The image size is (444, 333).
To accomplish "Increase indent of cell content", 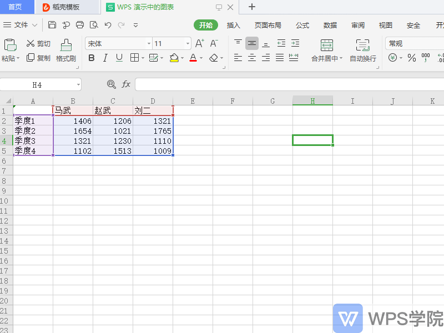I will click(295, 43).
